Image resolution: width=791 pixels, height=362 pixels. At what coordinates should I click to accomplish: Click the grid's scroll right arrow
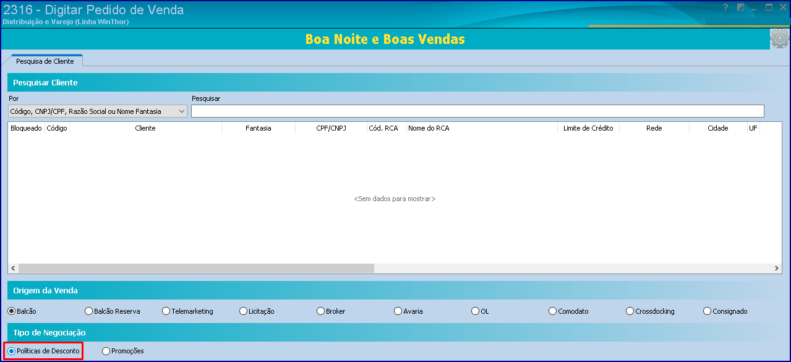click(x=777, y=269)
